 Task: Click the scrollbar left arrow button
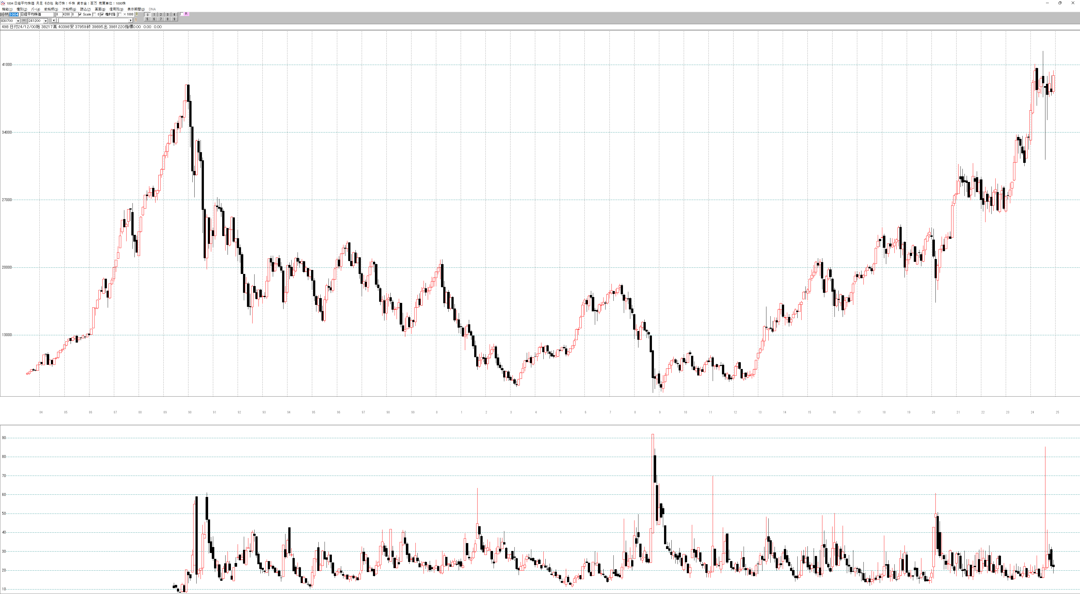(54, 21)
